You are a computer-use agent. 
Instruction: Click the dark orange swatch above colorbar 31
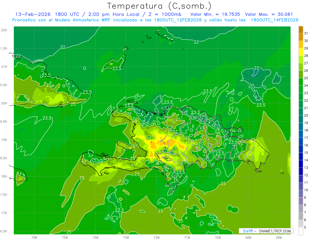pos(301,29)
